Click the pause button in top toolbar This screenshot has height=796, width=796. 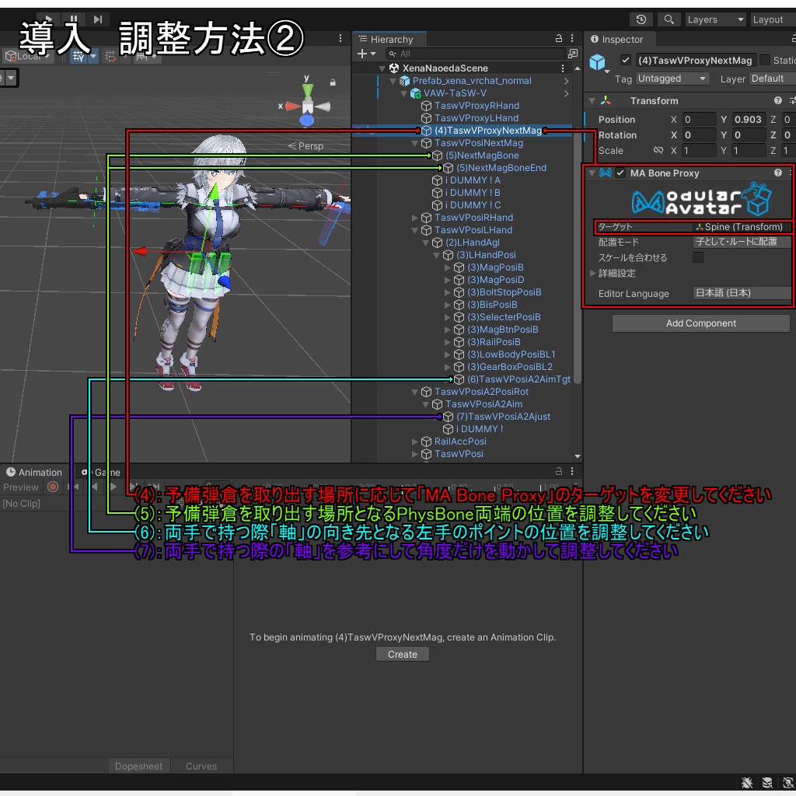(x=74, y=19)
